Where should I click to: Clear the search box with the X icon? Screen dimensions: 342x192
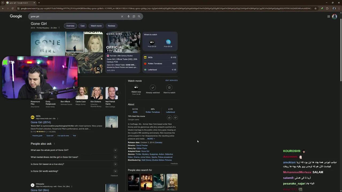click(122, 16)
